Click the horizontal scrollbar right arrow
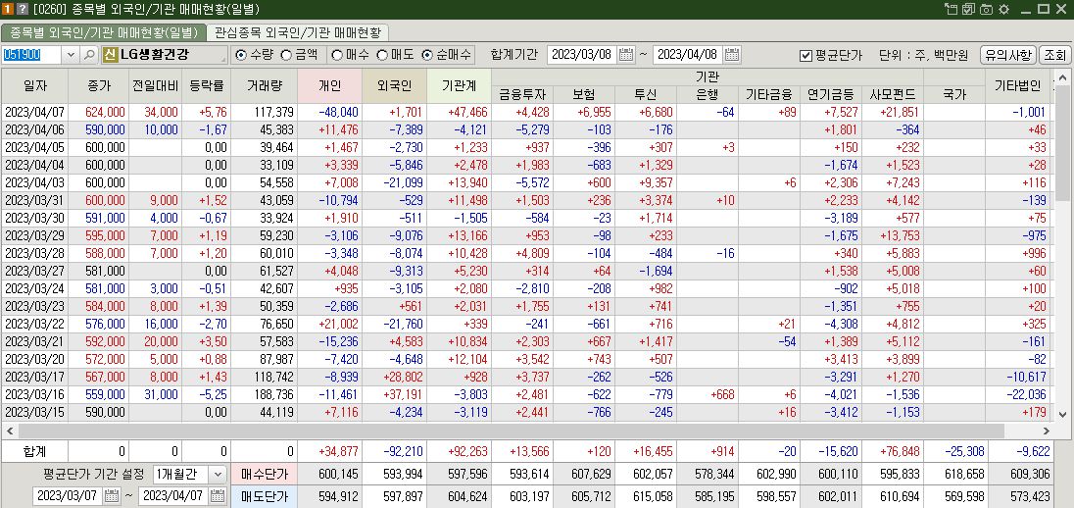 pyautogui.click(x=1046, y=431)
